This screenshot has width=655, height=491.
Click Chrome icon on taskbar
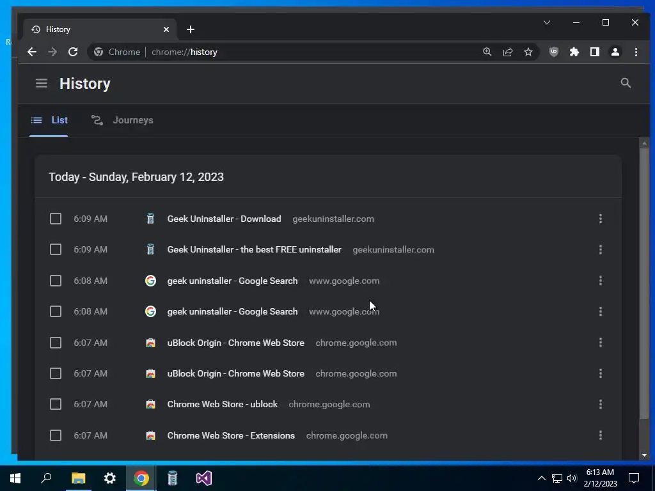click(x=141, y=478)
